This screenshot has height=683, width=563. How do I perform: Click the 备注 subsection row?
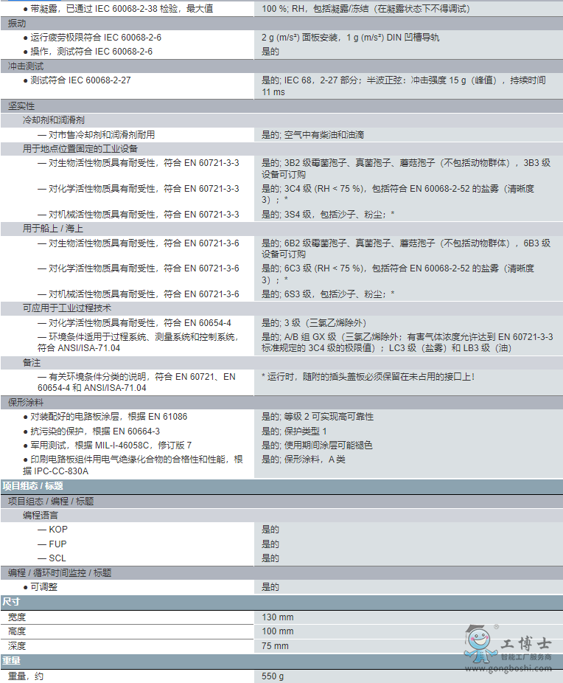coord(32,363)
